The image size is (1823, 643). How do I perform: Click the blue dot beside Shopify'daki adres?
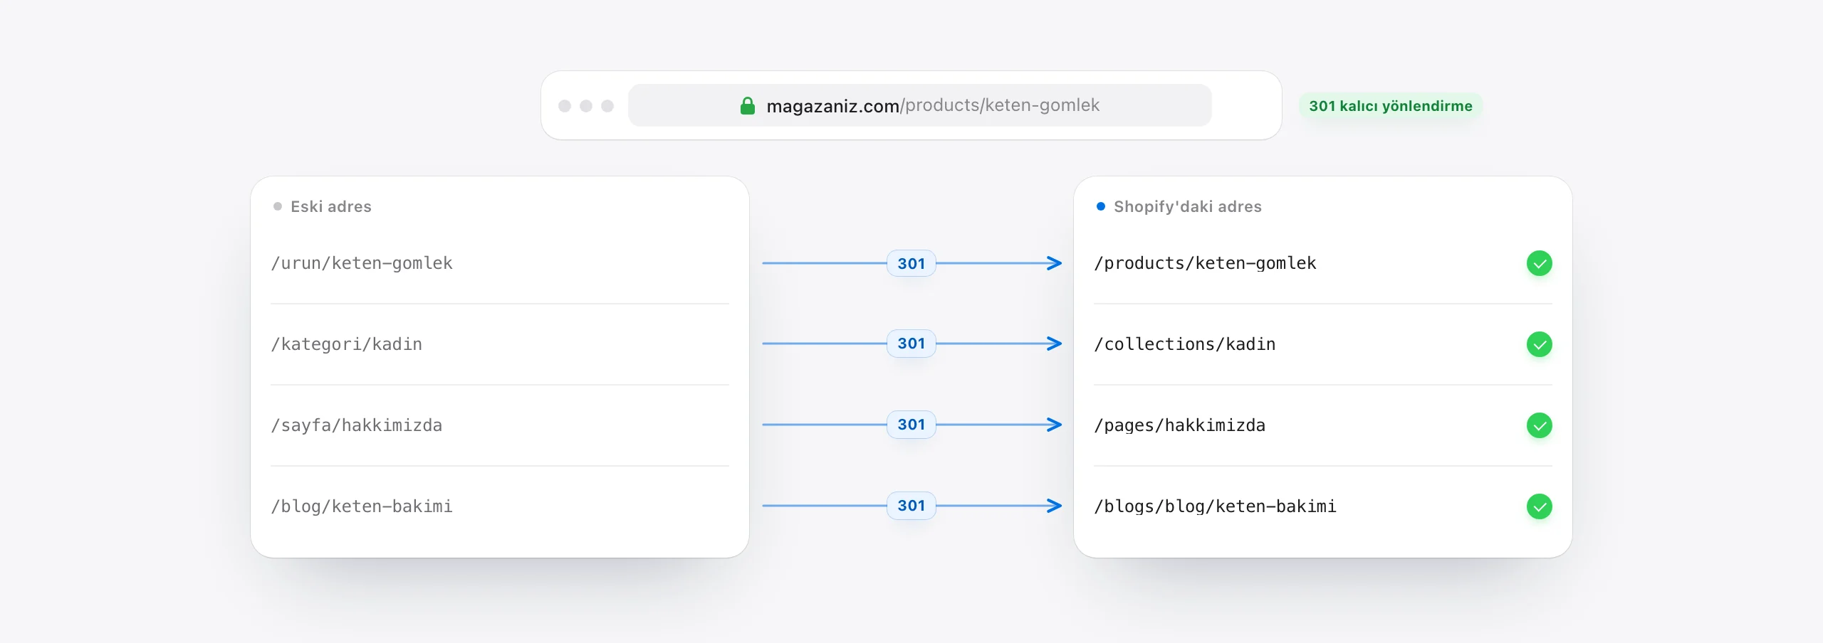1101,206
